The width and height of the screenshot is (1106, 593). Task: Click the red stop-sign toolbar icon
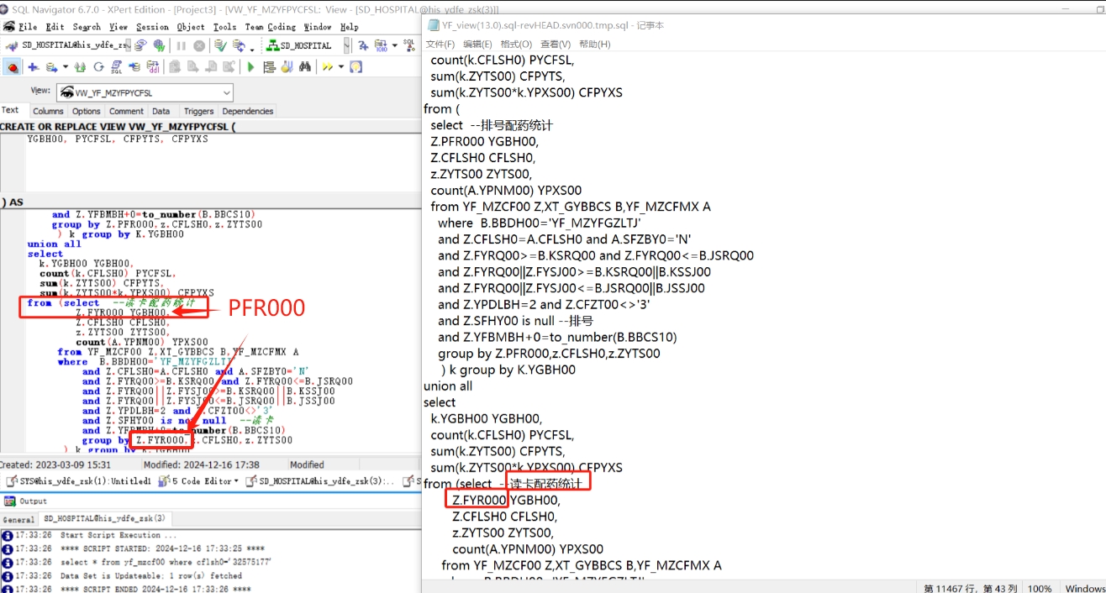coord(13,67)
